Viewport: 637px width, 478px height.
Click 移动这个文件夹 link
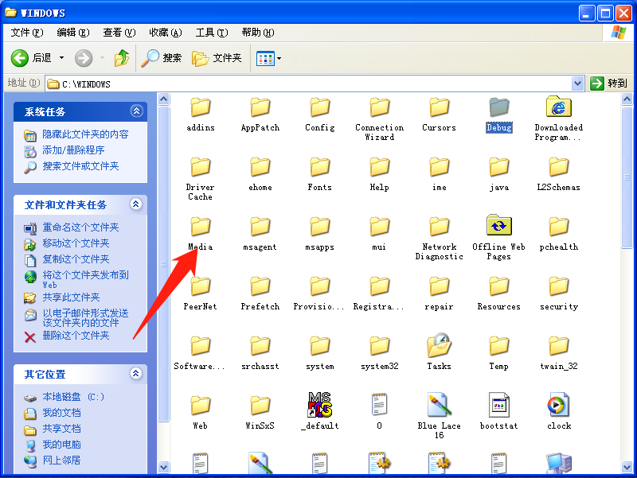click(x=76, y=243)
